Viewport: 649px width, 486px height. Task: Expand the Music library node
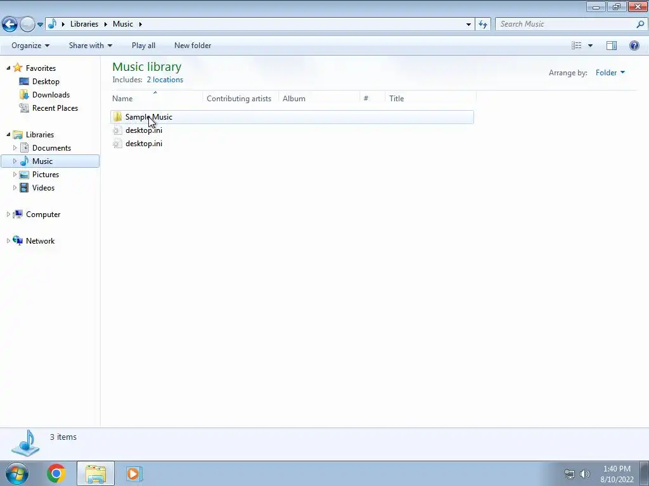pyautogui.click(x=15, y=161)
